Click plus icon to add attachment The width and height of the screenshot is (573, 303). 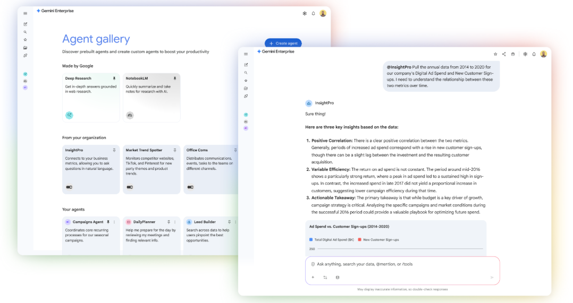point(313,277)
